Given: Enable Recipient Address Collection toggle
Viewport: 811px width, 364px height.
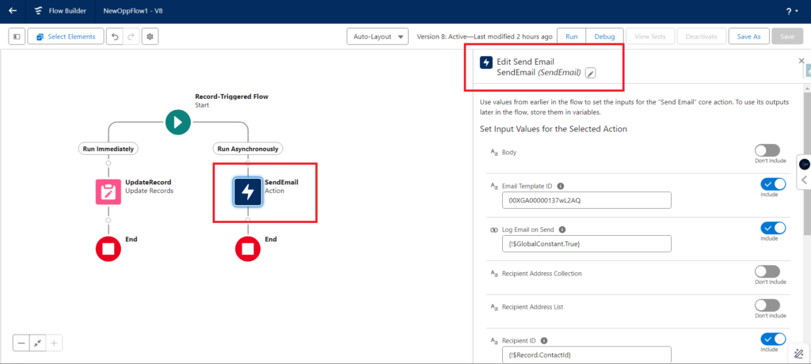Looking at the screenshot, I should pos(767,271).
